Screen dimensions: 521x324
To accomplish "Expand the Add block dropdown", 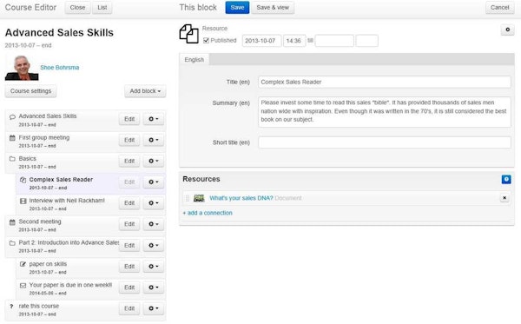I will (145, 91).
